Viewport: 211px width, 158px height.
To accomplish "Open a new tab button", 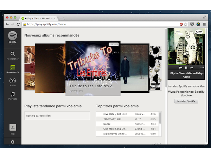I will (62, 19).
